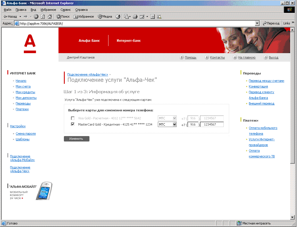Open the Мои кредиты link
The image size is (297, 227).
pyautogui.click(x=25, y=92)
